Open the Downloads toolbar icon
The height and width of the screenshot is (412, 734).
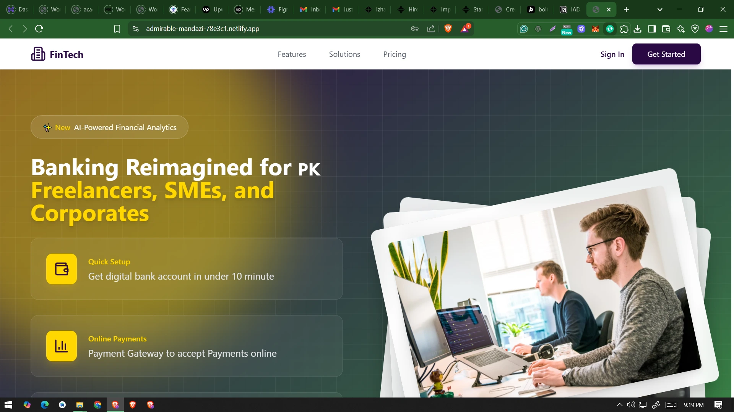(x=637, y=29)
